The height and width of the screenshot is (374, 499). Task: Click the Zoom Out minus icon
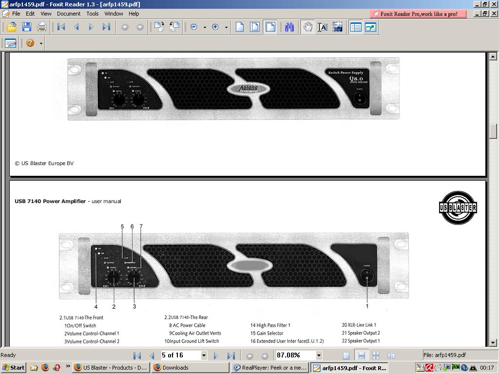[x=194, y=27]
